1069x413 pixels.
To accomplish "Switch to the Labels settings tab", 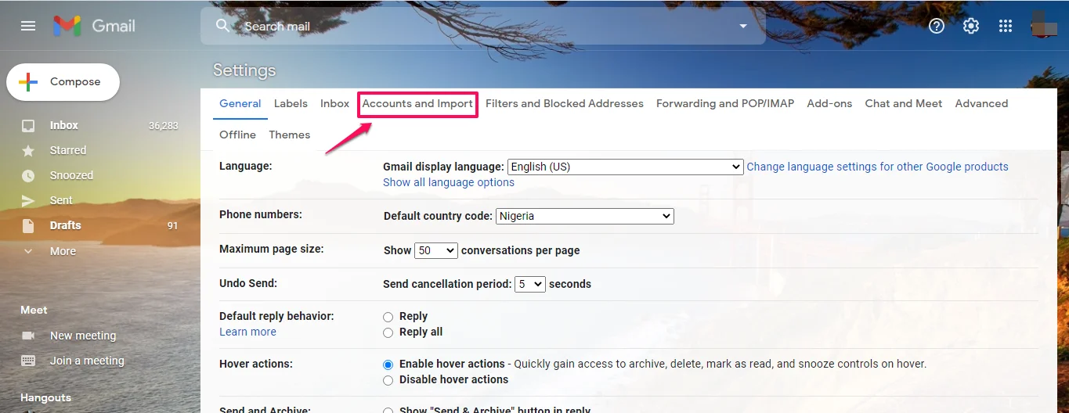I will click(x=291, y=103).
